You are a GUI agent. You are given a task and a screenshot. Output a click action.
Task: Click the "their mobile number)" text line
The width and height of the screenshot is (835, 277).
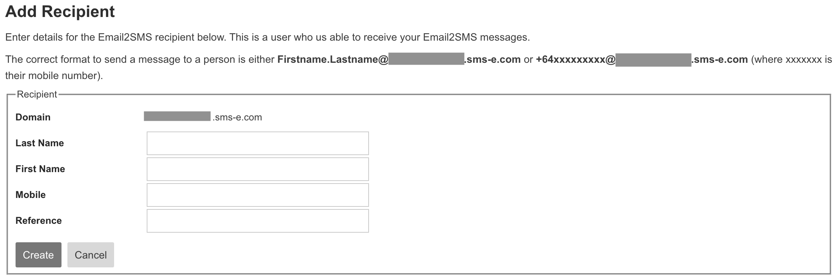(x=54, y=76)
